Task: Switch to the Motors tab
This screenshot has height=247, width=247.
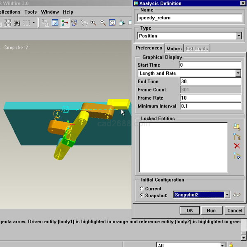Action: tap(174, 49)
